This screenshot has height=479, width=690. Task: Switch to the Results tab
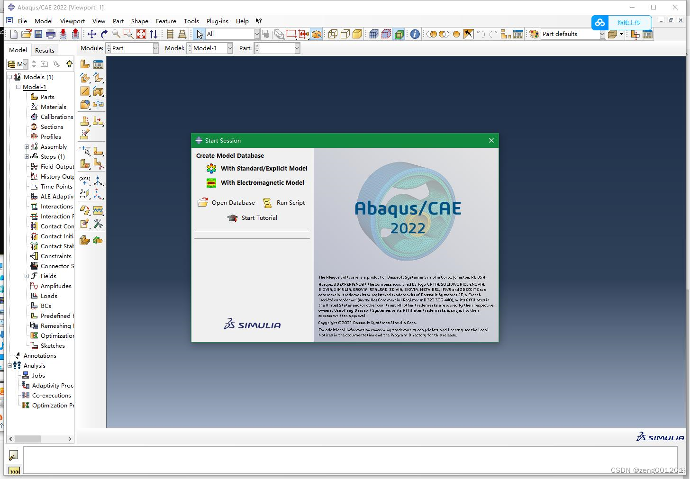click(x=45, y=50)
